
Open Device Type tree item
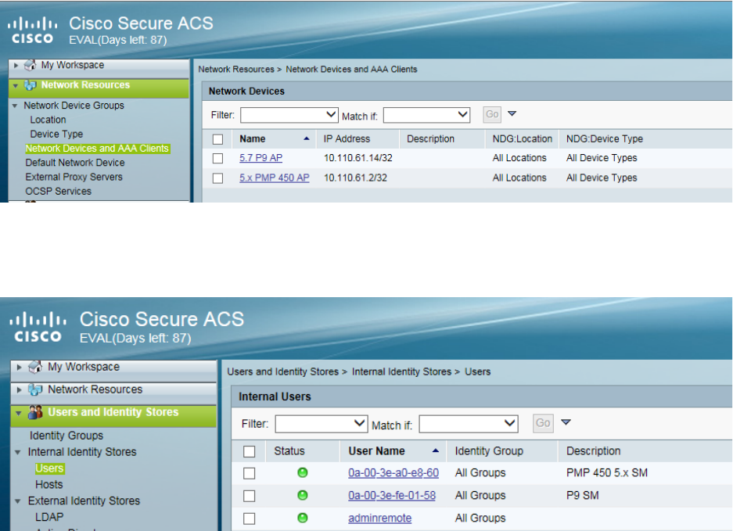pos(56,135)
